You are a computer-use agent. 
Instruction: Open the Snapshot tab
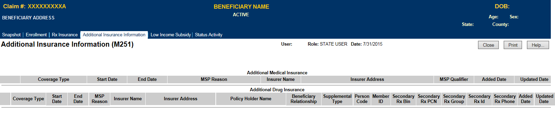click(x=11, y=35)
